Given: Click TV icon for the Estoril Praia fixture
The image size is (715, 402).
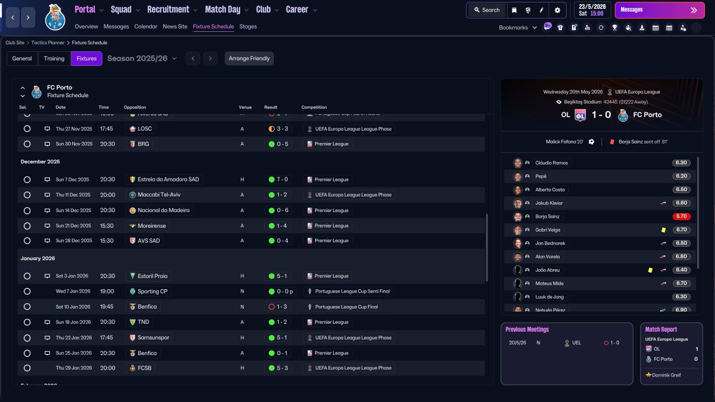Looking at the screenshot, I should (47, 276).
